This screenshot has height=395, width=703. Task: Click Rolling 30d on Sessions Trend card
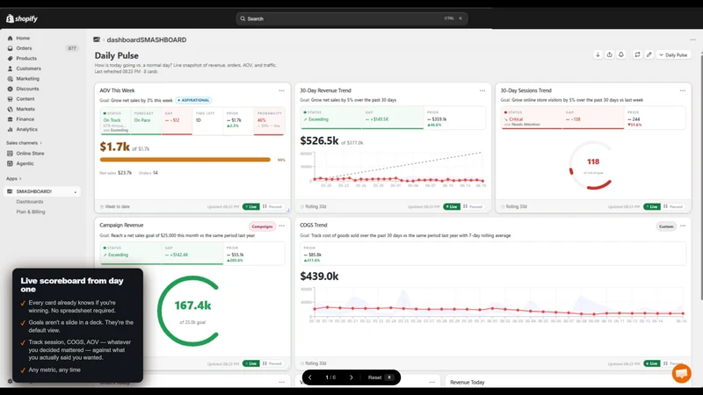(x=516, y=207)
